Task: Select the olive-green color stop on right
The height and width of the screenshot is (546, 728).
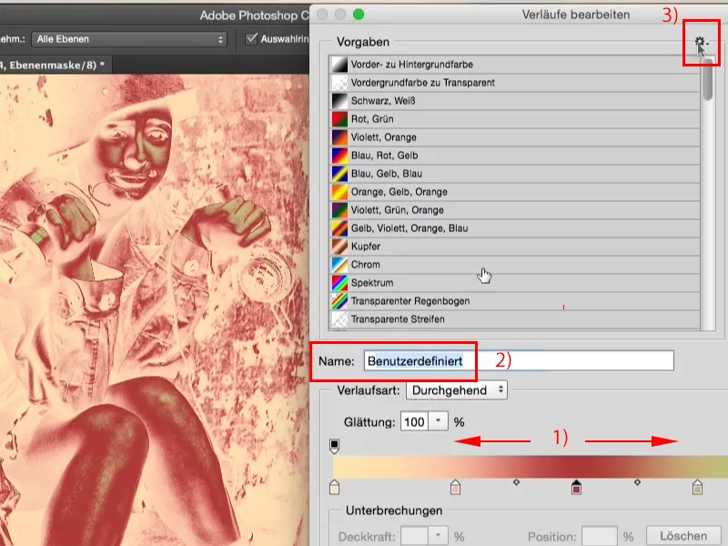Action: point(697,487)
